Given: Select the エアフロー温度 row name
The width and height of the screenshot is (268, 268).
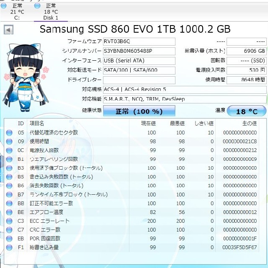Looking at the screenshot, I should (x=46, y=212).
